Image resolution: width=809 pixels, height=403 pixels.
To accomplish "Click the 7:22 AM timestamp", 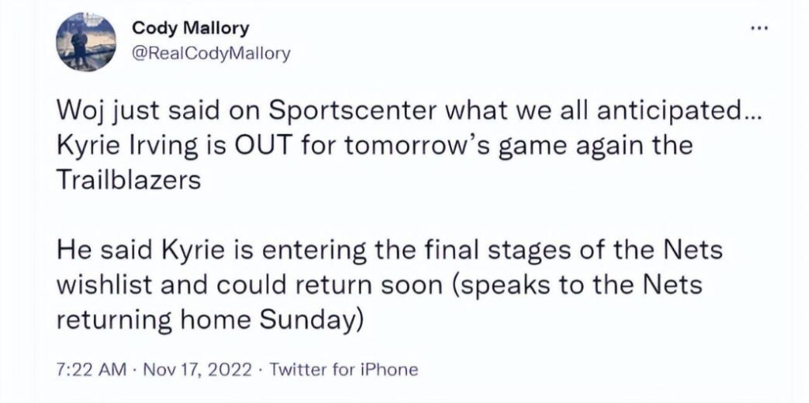I will point(90,370).
